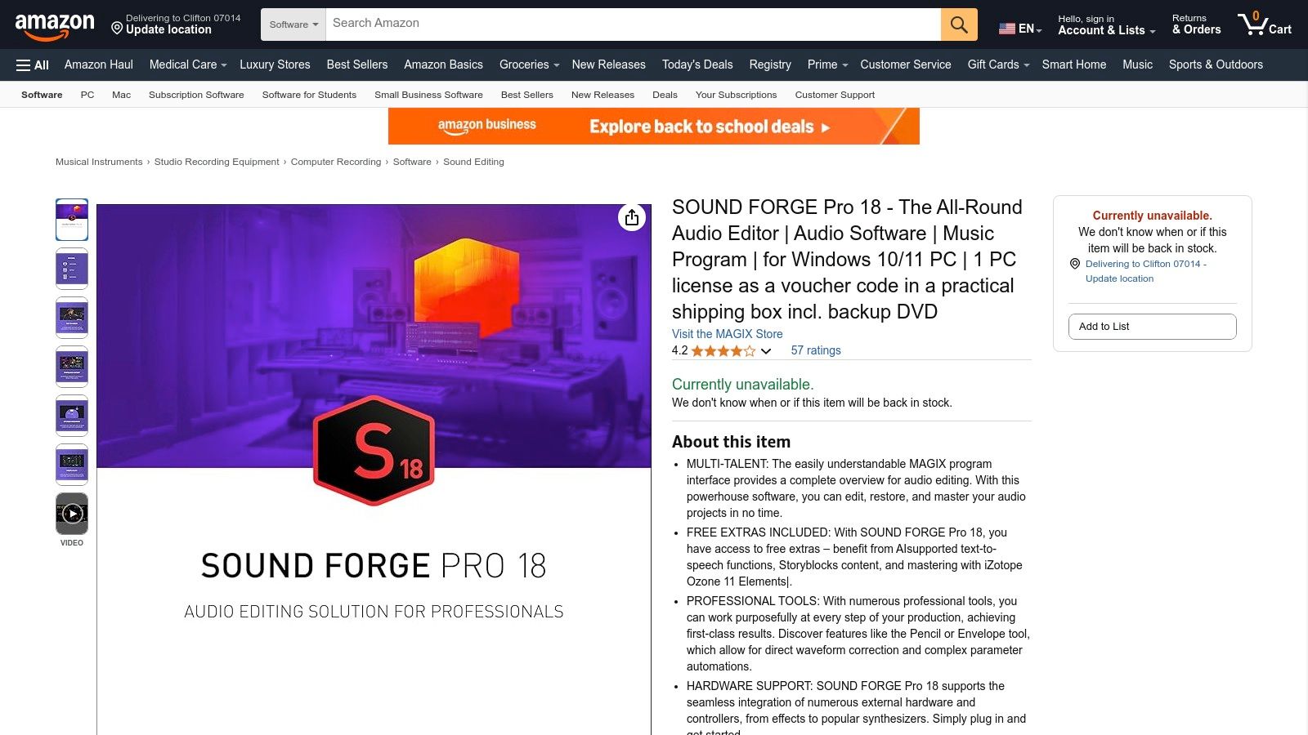1308x735 pixels.
Task: Open Today's Deals
Action: 697,65
